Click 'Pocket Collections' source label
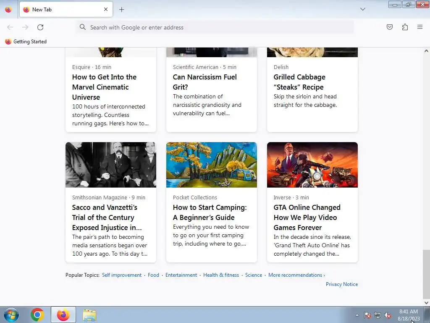The width and height of the screenshot is (430, 323). point(195,198)
